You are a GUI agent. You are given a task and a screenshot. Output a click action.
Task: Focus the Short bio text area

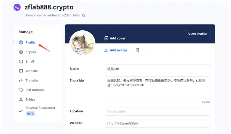tap(157, 87)
